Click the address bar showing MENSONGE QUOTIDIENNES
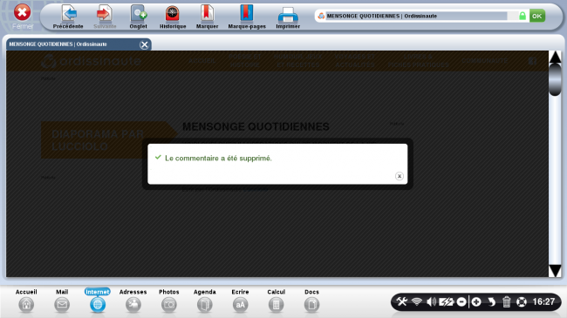The height and width of the screenshot is (318, 567). (417, 16)
